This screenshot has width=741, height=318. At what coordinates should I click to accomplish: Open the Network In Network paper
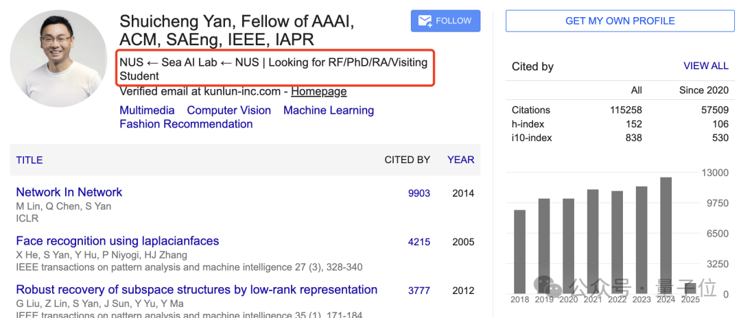coord(69,193)
